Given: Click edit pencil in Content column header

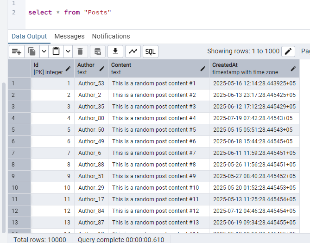Looking at the screenshot, I should pyautogui.click(x=203, y=69).
